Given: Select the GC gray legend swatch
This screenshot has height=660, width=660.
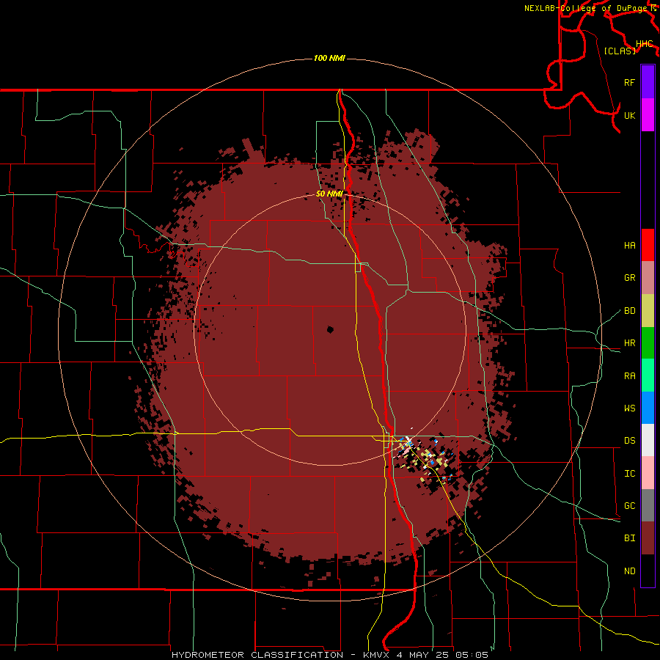Looking at the screenshot, I should click(648, 505).
